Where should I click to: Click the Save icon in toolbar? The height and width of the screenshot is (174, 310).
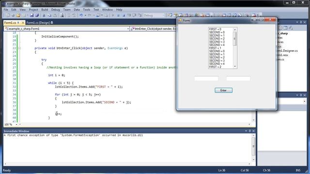pos(31,15)
